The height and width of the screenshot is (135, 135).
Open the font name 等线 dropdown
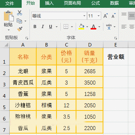click(84, 16)
